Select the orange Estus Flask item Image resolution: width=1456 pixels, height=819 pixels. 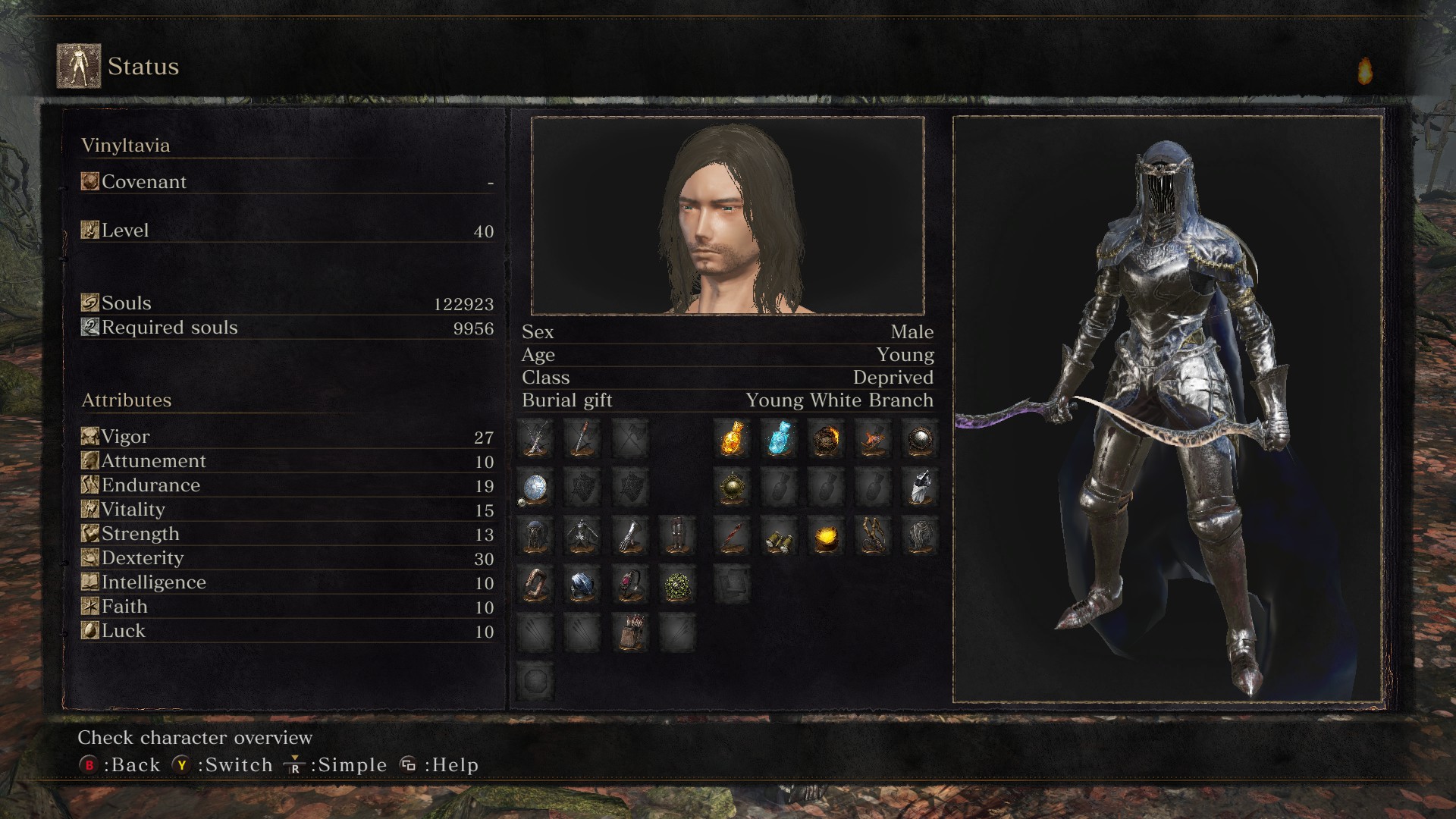tap(733, 438)
